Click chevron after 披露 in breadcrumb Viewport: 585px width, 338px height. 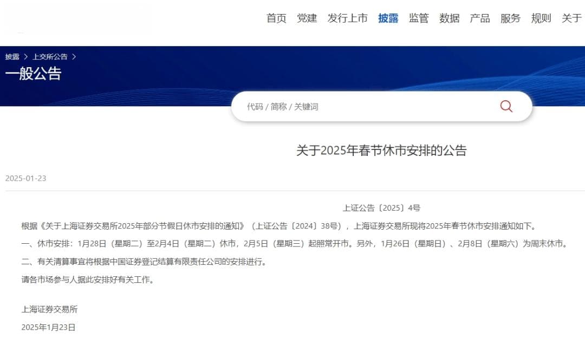click(x=26, y=57)
